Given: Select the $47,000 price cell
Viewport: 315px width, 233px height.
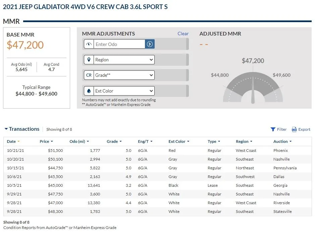Looking at the screenshot, I should 55,203.
